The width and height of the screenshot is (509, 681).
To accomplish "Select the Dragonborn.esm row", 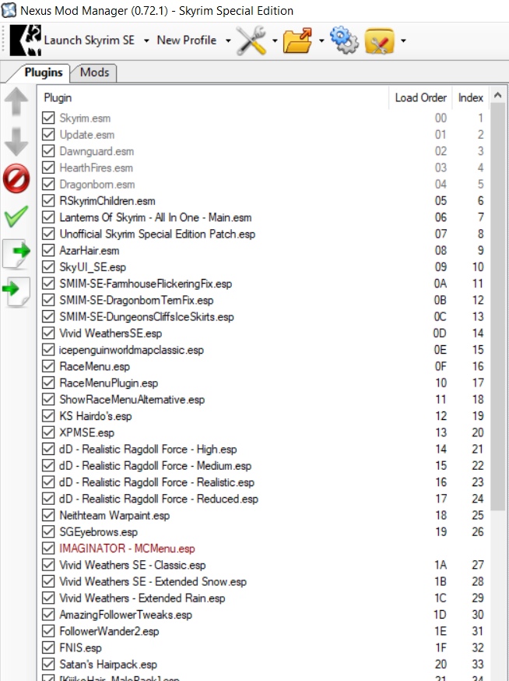I will point(263,184).
